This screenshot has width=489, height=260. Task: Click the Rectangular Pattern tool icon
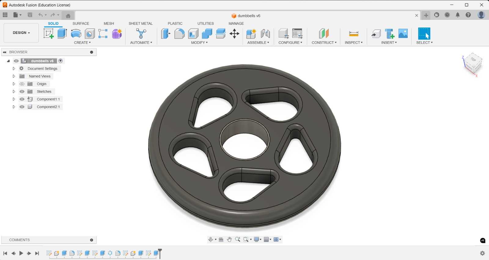103,34
